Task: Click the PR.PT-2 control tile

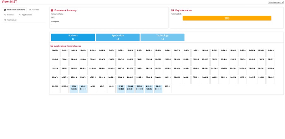Action: click(130, 71)
